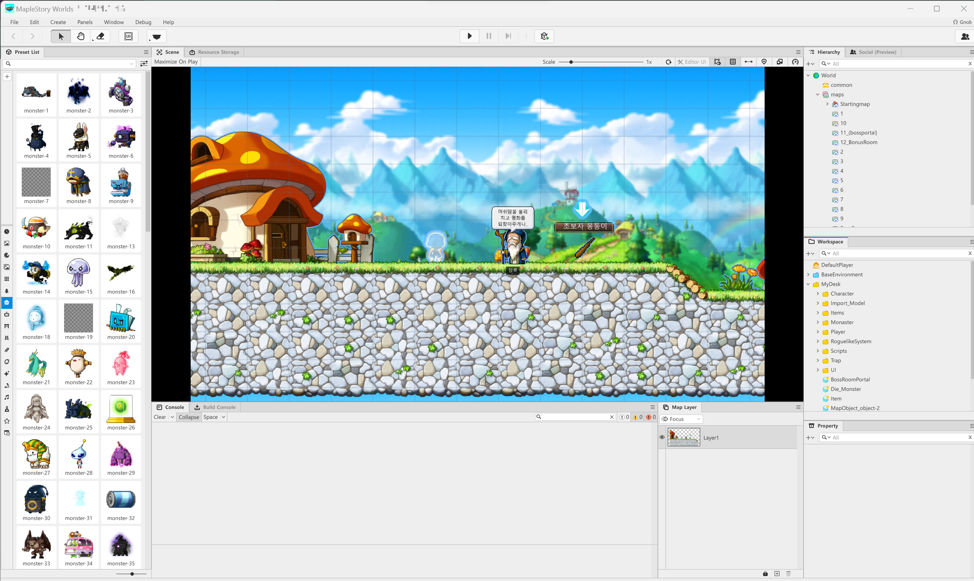The height and width of the screenshot is (581, 974).
Task: Click Maximize On Play
Action: 176,62
